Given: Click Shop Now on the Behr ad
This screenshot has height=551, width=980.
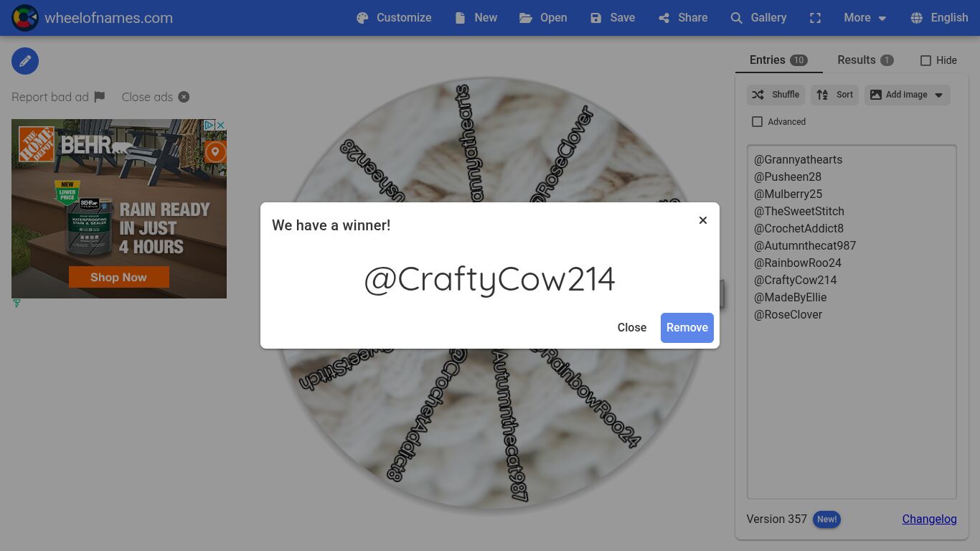Looking at the screenshot, I should click(x=119, y=277).
